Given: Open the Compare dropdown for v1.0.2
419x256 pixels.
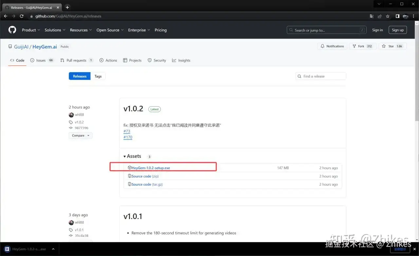Looking at the screenshot, I should tap(81, 135).
